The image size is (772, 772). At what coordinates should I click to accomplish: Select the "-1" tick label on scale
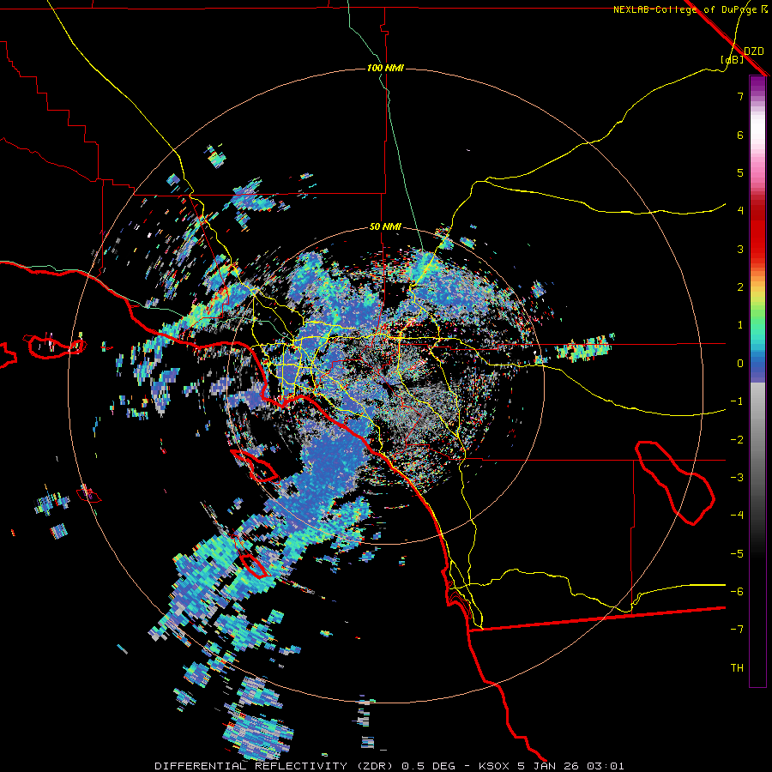click(737, 401)
